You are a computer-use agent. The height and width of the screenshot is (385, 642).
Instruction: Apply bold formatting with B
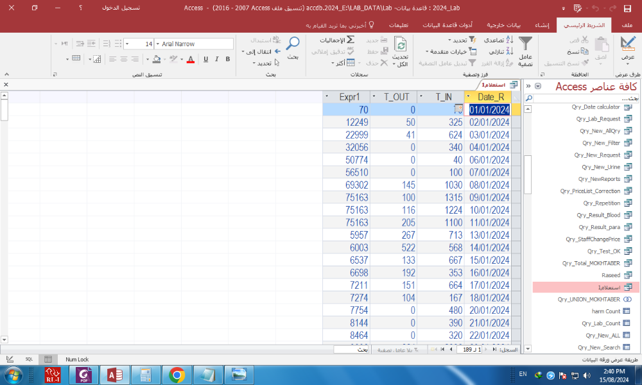(x=228, y=59)
